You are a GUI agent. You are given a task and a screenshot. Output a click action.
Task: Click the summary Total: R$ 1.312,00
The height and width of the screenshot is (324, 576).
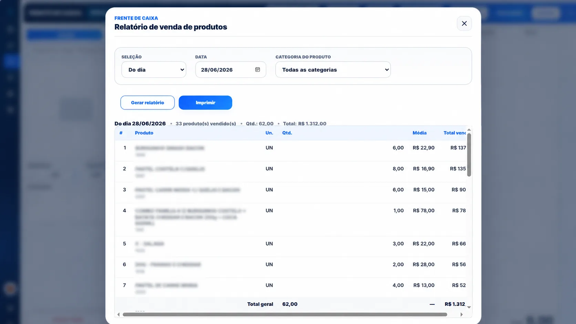click(x=305, y=124)
